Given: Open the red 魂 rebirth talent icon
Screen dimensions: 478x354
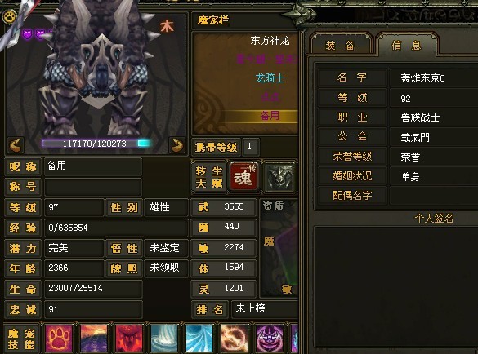Looking at the screenshot, I should (x=243, y=176).
